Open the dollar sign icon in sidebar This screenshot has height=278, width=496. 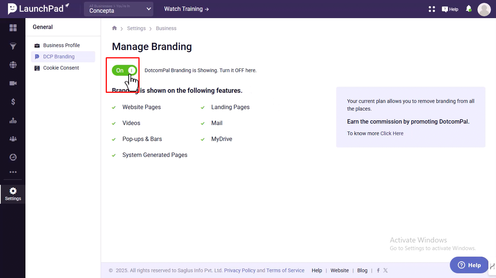pos(13,102)
